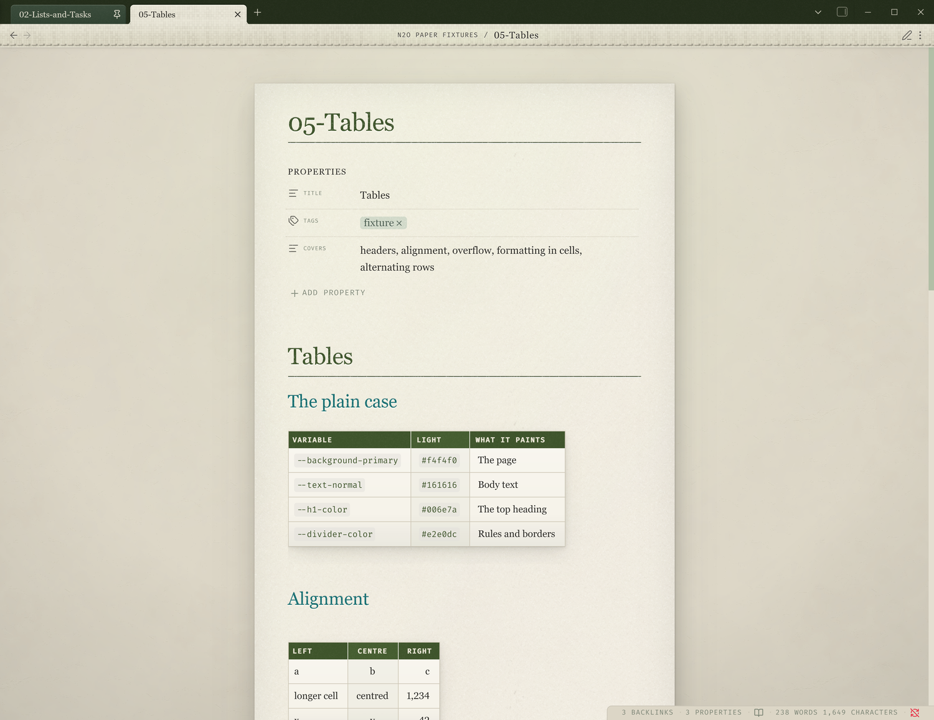Navigate forward with the right arrow
Screen dimensions: 934x720
coord(27,35)
